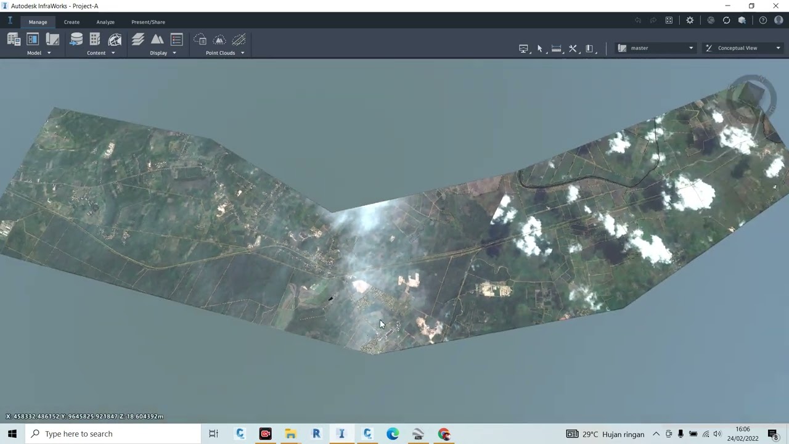Open Revit from the taskbar

click(316, 434)
